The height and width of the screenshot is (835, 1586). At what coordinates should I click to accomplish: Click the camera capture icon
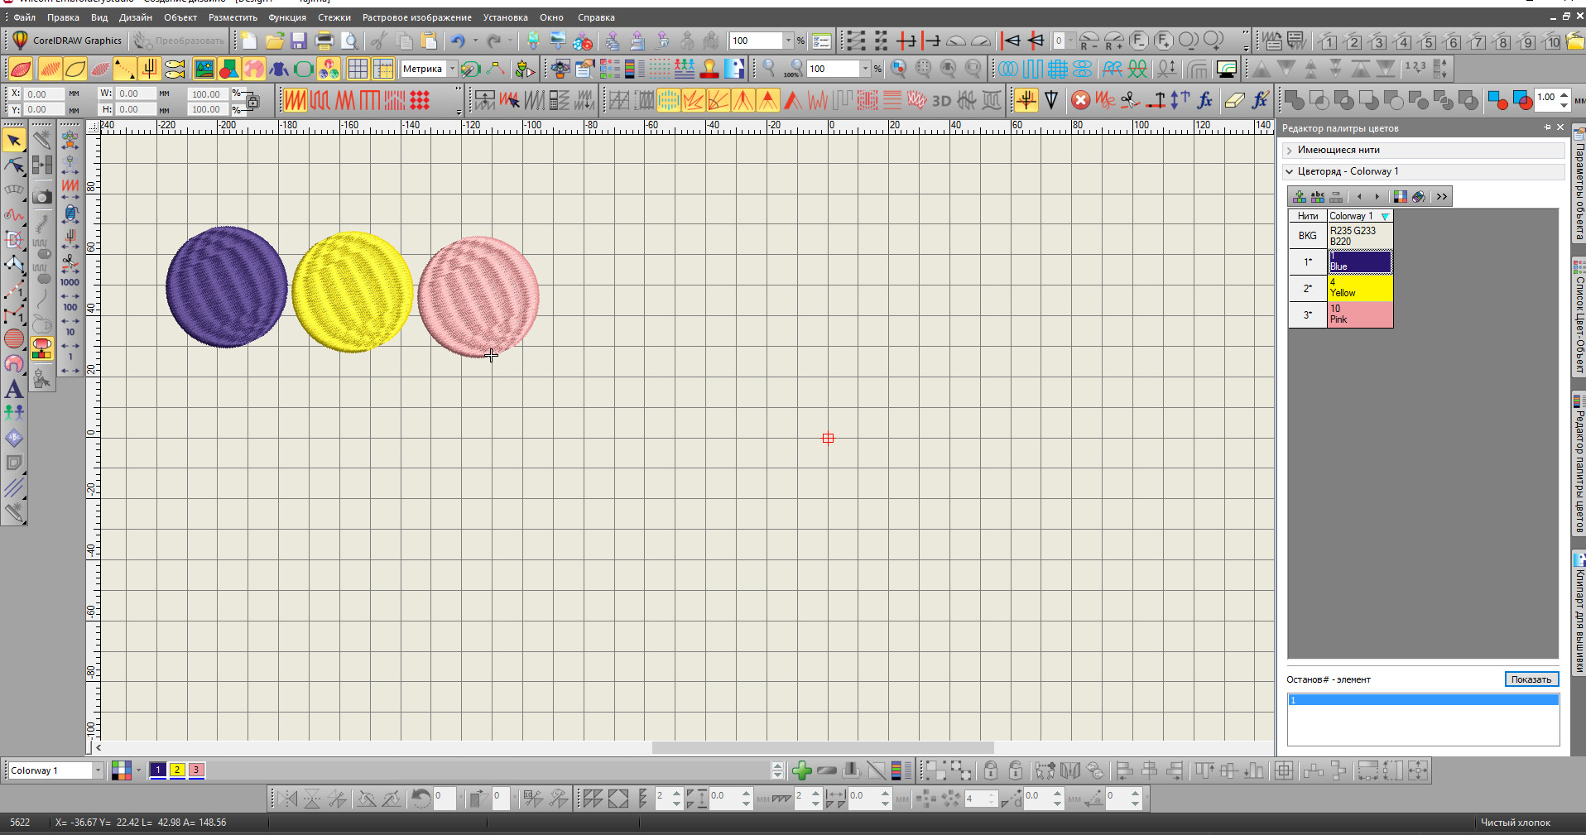coord(42,197)
